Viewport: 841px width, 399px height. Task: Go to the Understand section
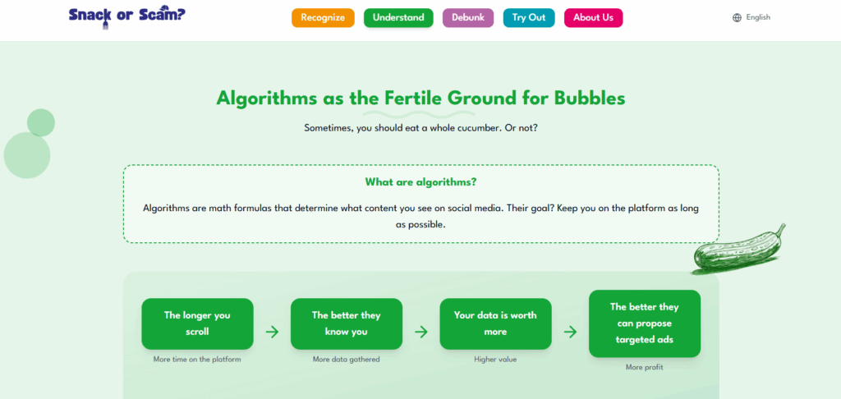tap(398, 18)
